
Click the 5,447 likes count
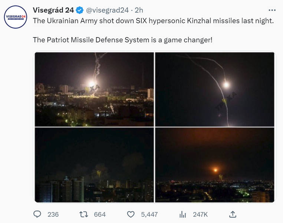point(149,214)
